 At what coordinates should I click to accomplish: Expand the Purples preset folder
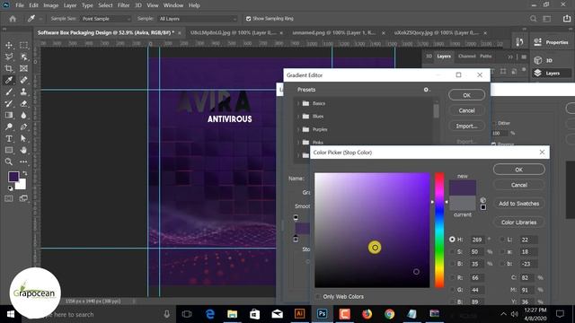point(298,129)
